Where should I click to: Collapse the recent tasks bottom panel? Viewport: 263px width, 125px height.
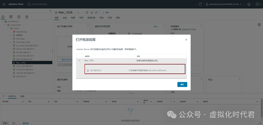tap(3, 96)
